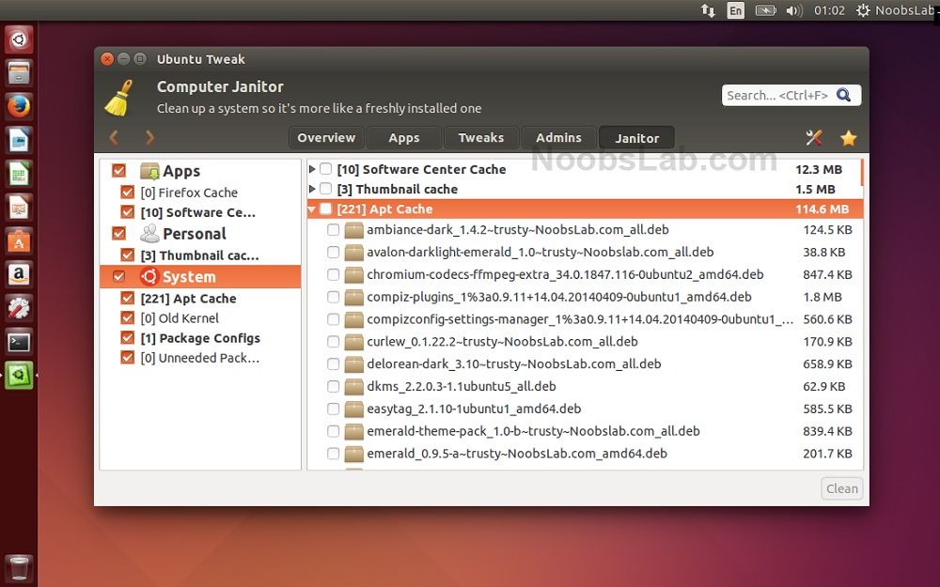Click the green Ubuntu Tweak launcher icon
This screenshot has height=587, width=940.
19,376
